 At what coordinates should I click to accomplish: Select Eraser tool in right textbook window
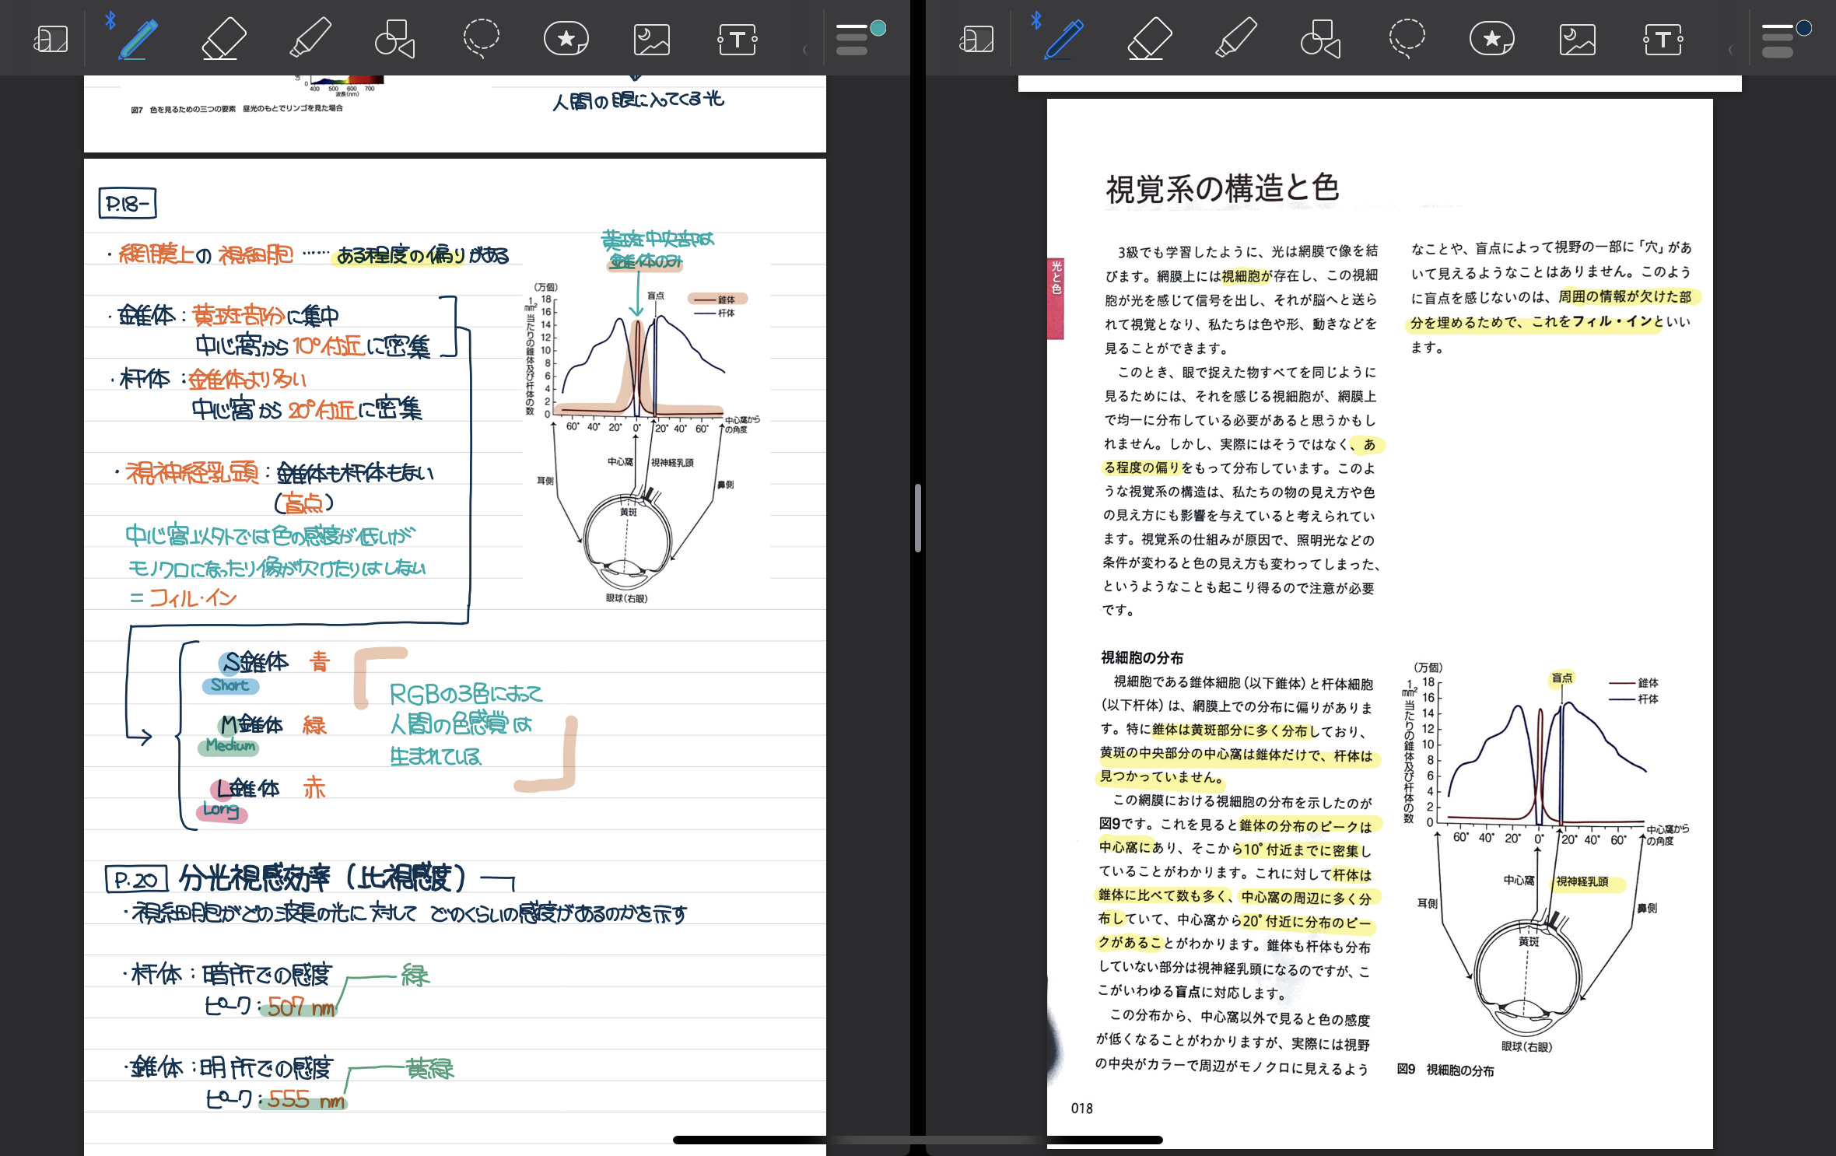pyautogui.click(x=1149, y=39)
